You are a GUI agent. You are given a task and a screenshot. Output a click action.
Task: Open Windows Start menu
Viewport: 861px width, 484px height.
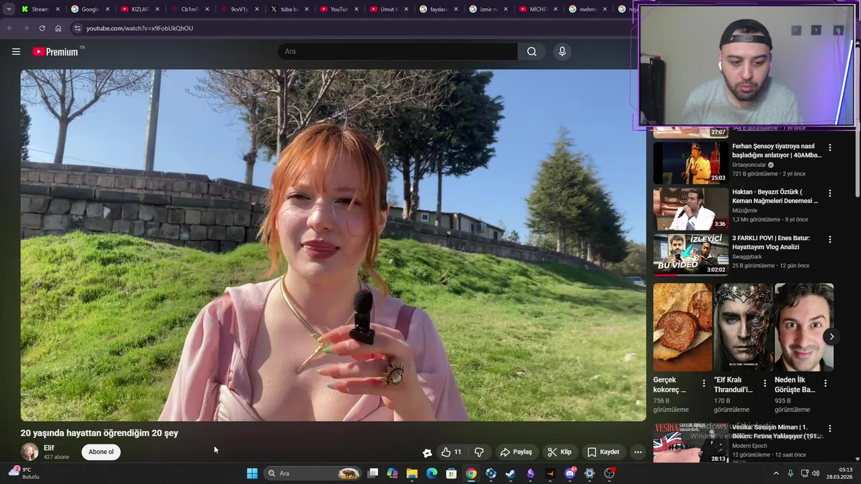[x=252, y=473]
